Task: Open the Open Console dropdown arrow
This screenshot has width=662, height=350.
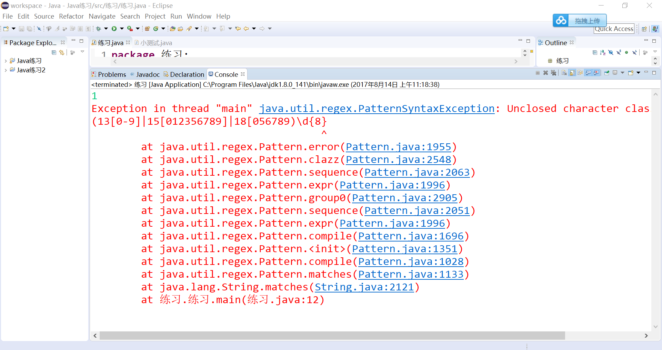Action: point(638,73)
